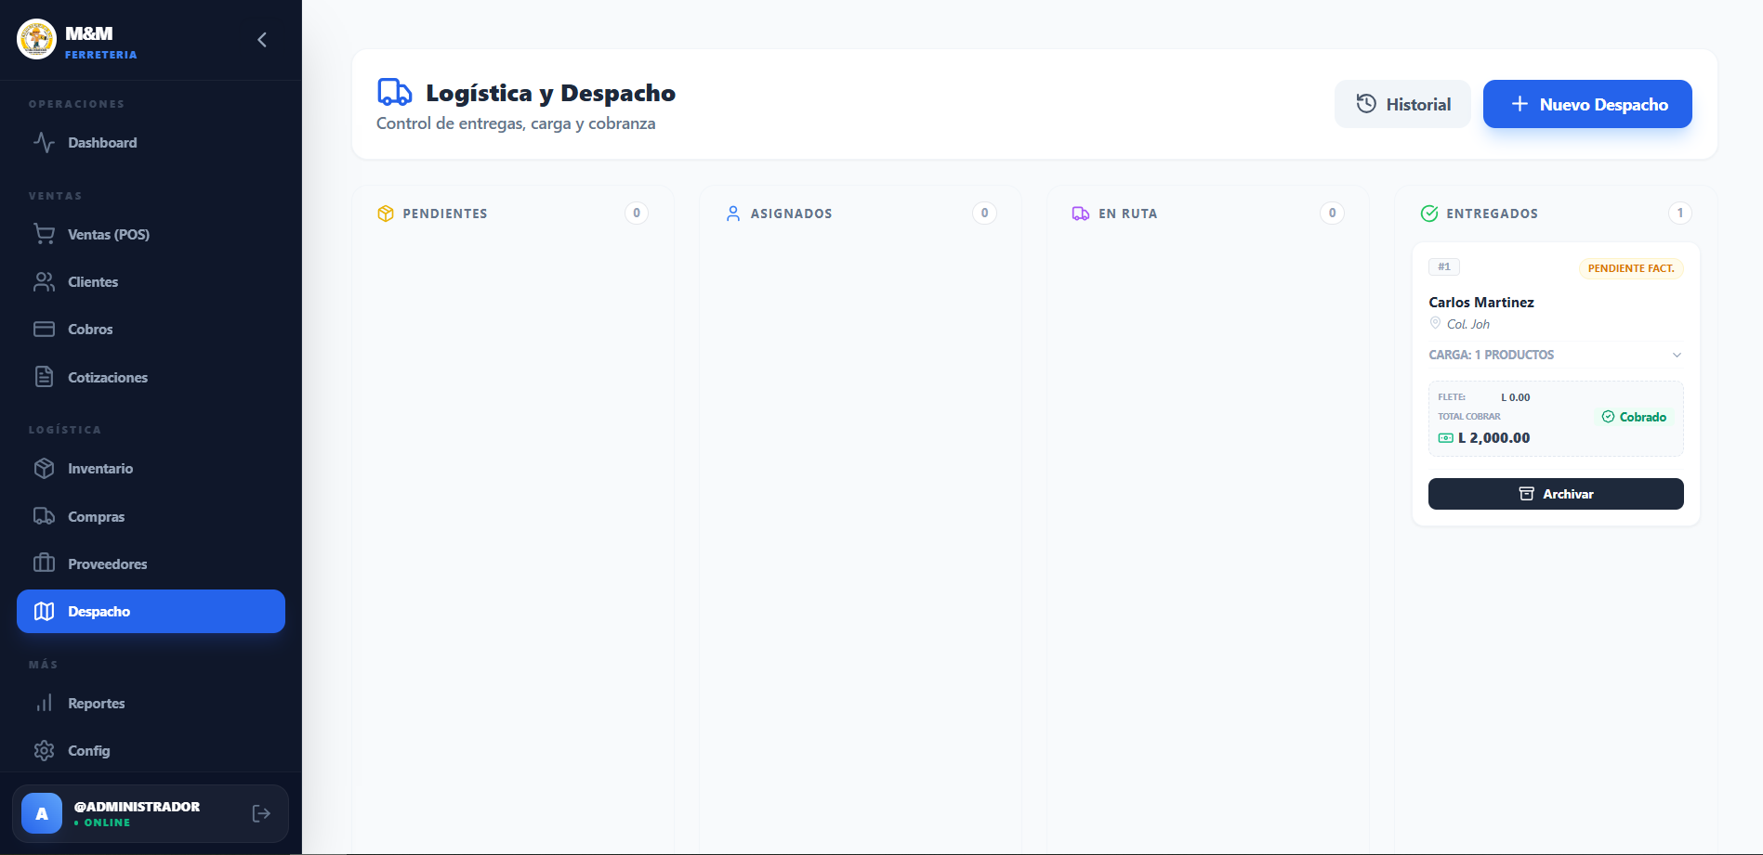Click the Config gear icon

[44, 751]
